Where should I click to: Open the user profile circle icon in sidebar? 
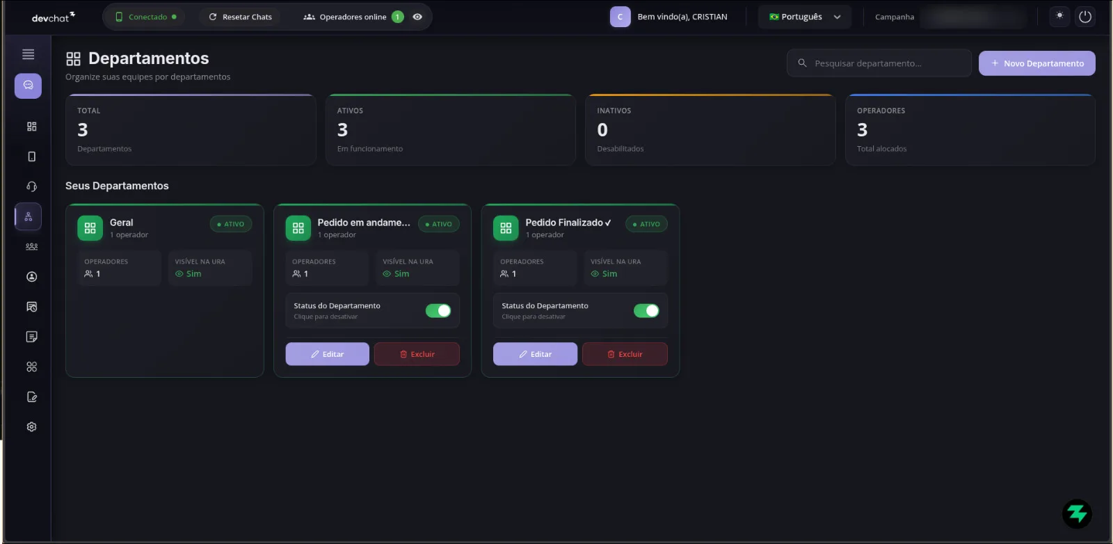click(31, 277)
